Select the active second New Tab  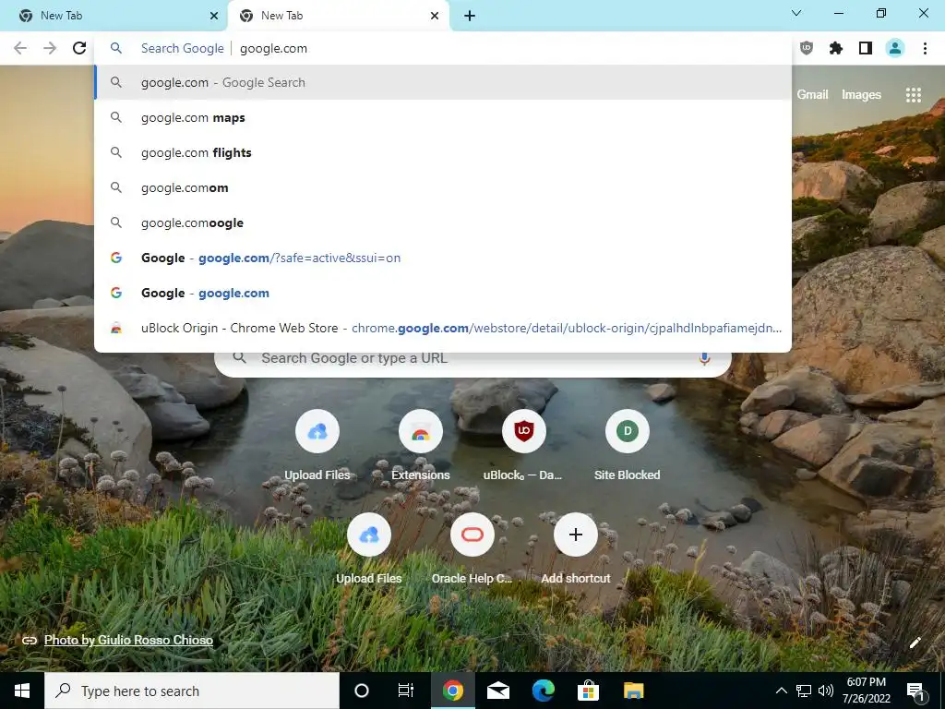click(x=338, y=16)
